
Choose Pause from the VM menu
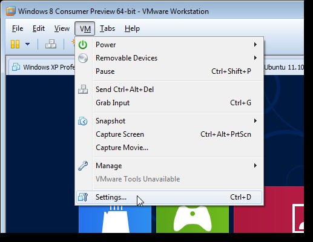169,71
